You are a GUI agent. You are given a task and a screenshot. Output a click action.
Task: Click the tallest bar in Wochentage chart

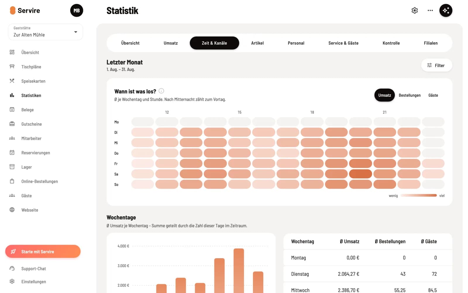coord(239,271)
